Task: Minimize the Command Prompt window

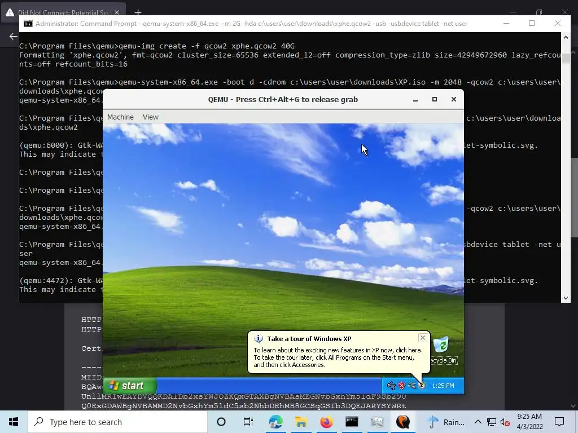Action: (x=506, y=24)
